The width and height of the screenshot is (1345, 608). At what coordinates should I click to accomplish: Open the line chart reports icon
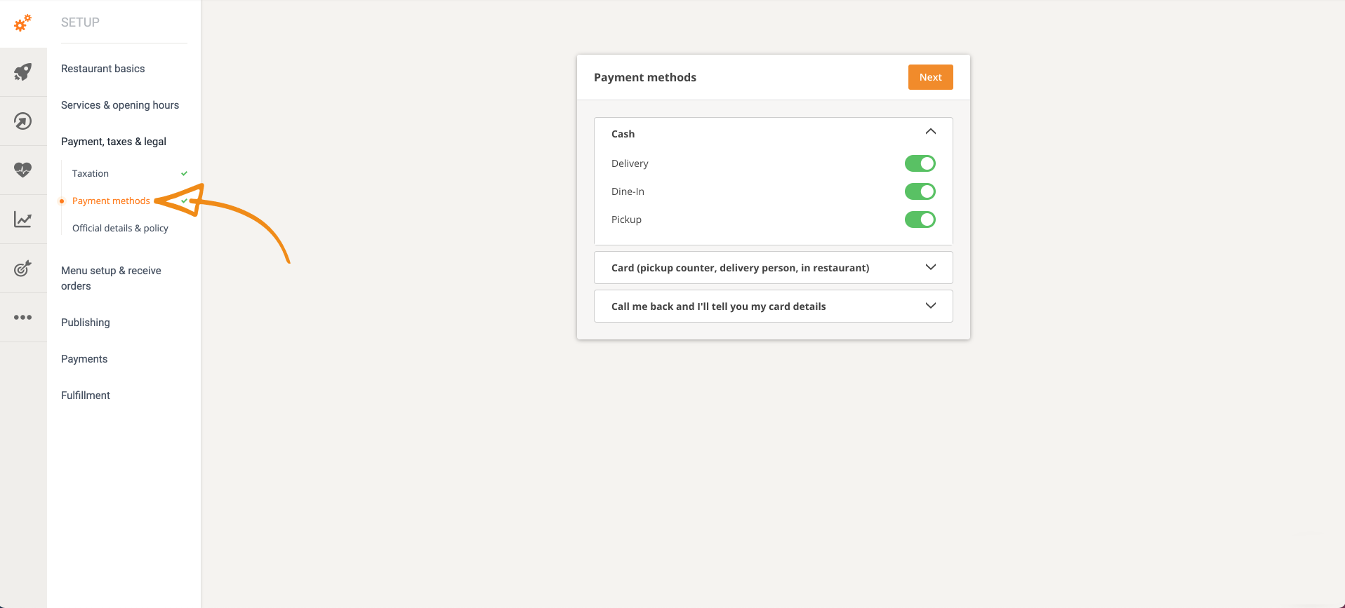(x=23, y=219)
